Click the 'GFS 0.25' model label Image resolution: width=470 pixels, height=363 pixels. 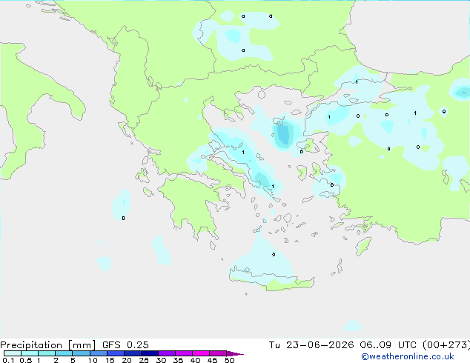point(125,345)
